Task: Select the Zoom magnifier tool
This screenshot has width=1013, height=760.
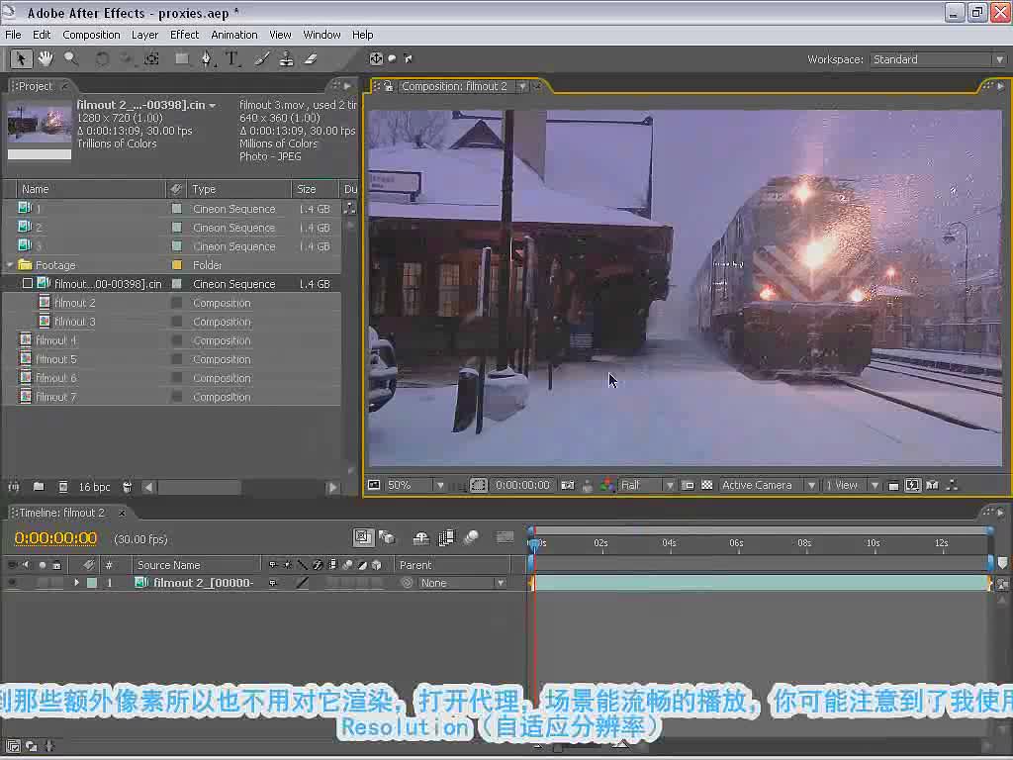Action: (x=70, y=58)
